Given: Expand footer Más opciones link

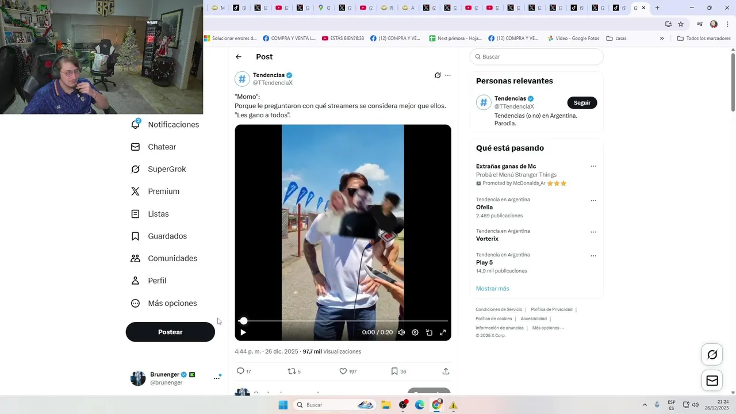Looking at the screenshot, I should click(548, 328).
